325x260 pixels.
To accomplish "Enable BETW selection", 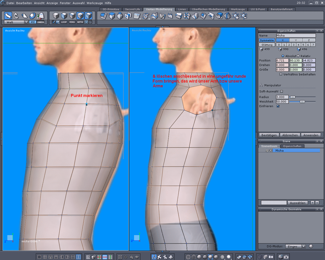I will [x=80, y=22].
